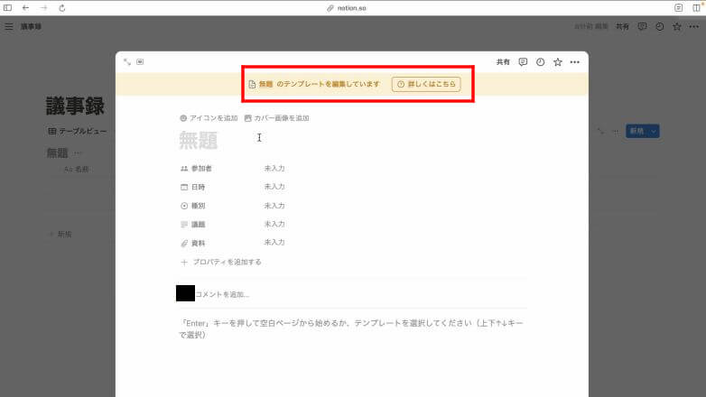Open the three-dot menu in the background header
The image size is (706, 397).
tap(694, 26)
